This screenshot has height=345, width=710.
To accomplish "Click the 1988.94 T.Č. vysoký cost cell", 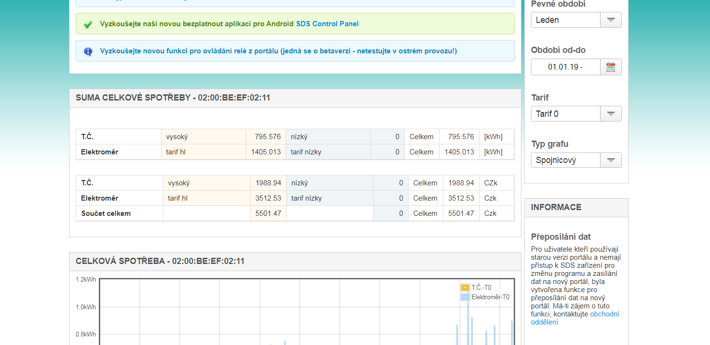I will [268, 183].
